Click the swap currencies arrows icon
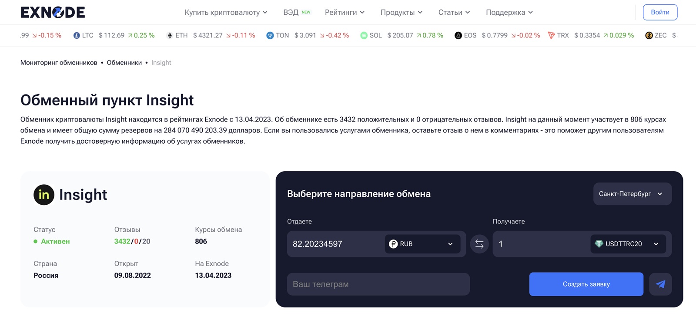This screenshot has height=331, width=696. point(479,244)
